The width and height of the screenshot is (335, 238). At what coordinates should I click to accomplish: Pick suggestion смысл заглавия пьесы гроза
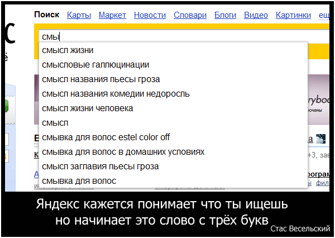(x=173, y=166)
